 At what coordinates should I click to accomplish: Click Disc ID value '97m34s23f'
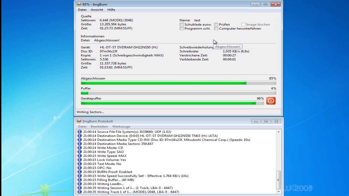pyautogui.click(x=109, y=51)
